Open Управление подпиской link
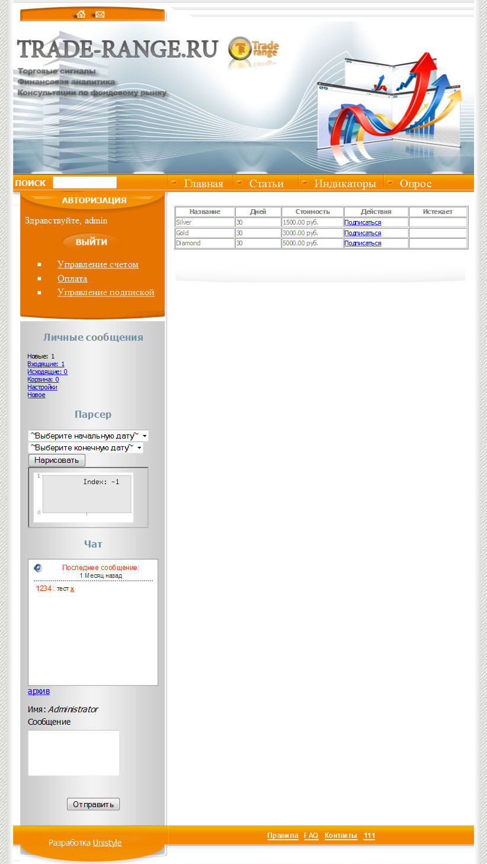The height and width of the screenshot is (864, 487). pos(106,292)
